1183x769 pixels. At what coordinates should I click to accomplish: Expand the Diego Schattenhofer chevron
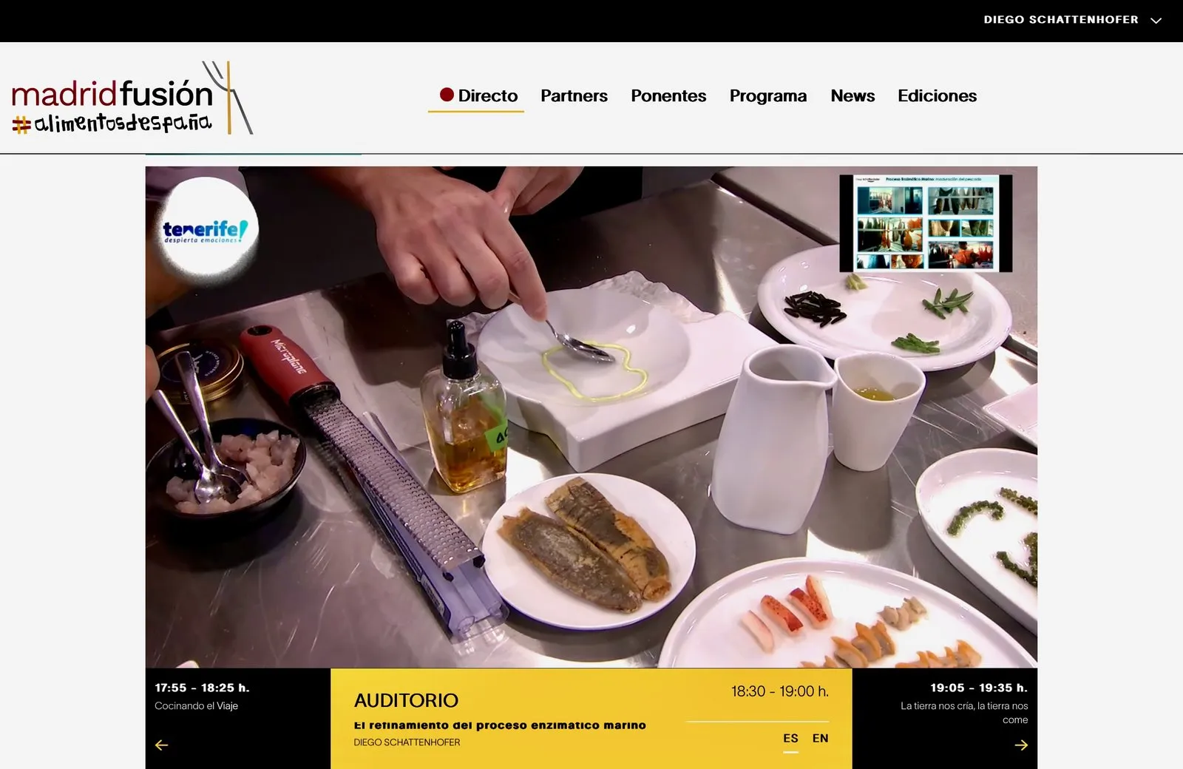pyautogui.click(x=1156, y=21)
